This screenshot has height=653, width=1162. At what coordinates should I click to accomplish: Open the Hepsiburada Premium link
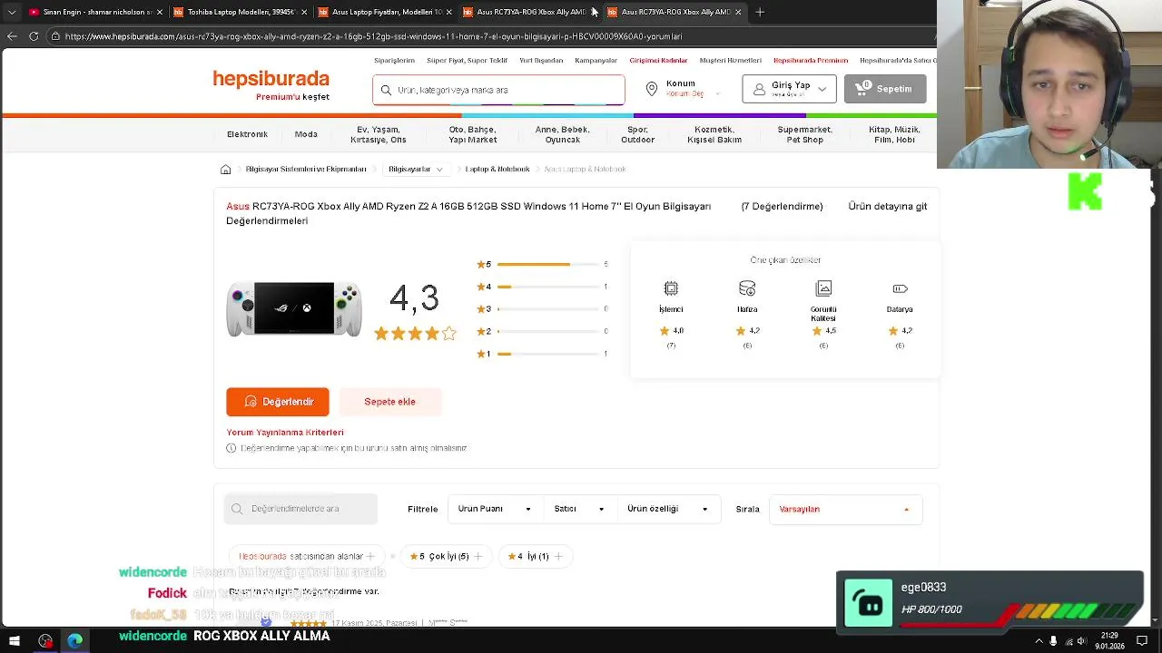(x=811, y=61)
